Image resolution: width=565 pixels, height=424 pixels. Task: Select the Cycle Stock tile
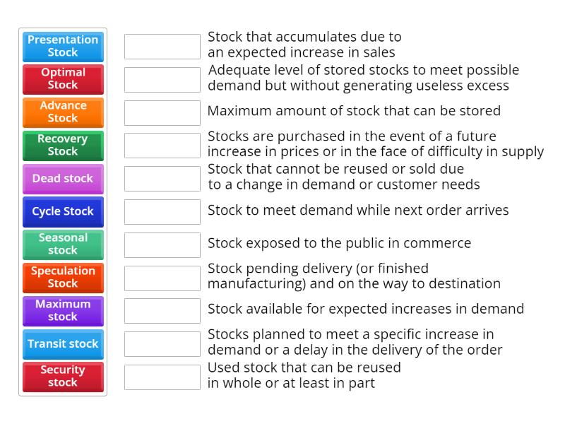point(63,211)
